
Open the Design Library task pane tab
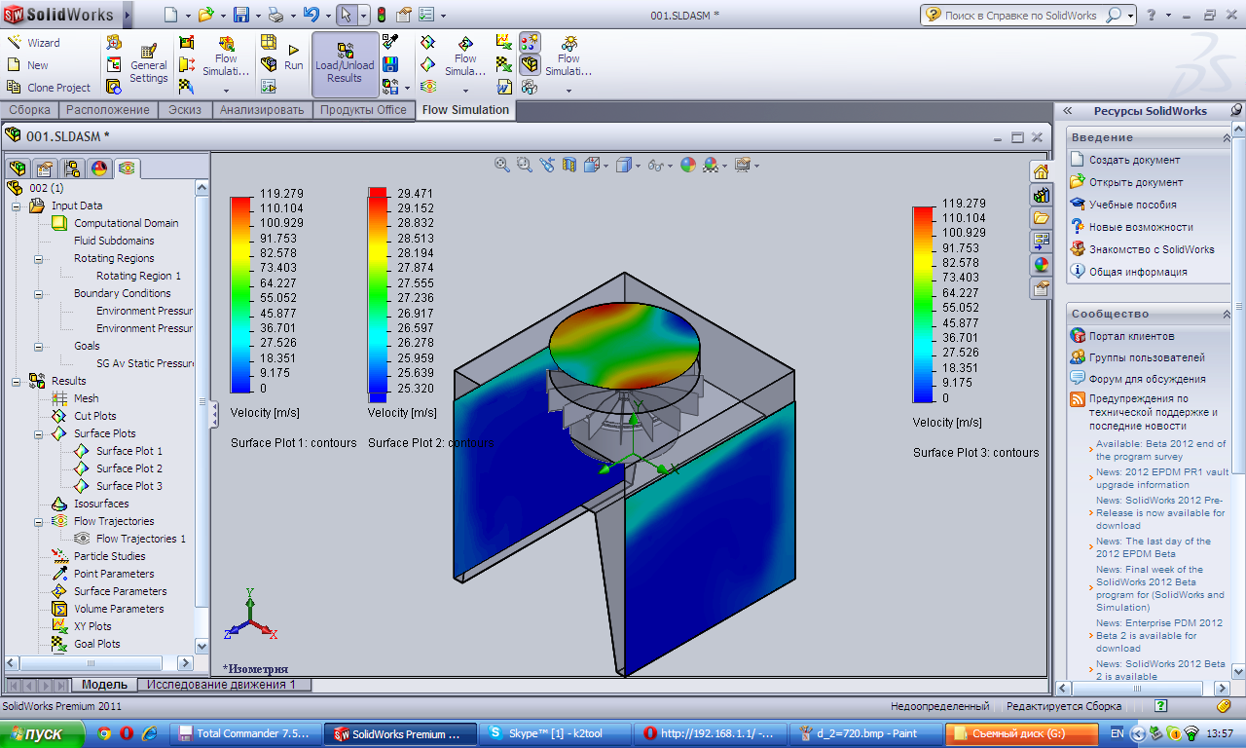[x=1041, y=195]
